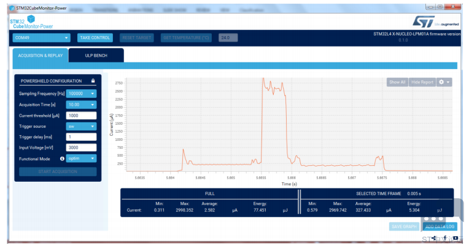469x249 pixels.
Task: Click the lock icon in Powershield Configuration header
Action: 93,81
